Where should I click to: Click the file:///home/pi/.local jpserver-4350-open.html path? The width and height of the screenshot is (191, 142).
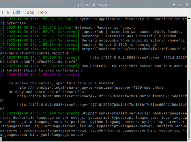90,87
